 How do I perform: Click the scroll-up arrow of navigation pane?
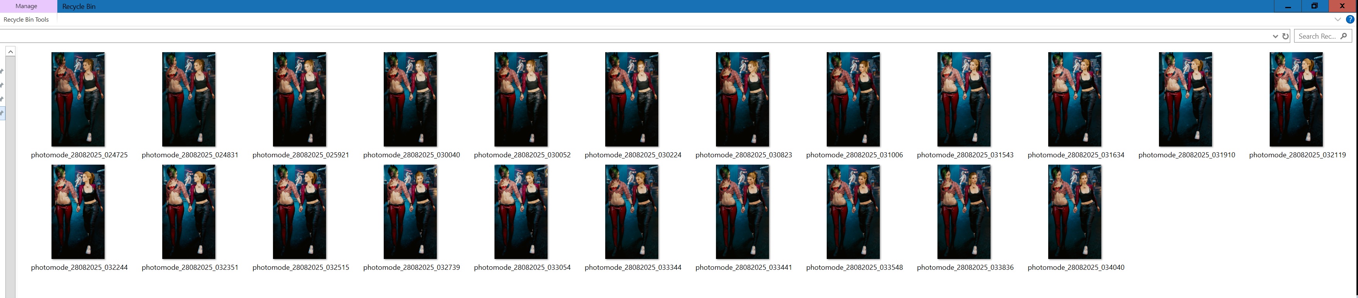click(x=10, y=51)
